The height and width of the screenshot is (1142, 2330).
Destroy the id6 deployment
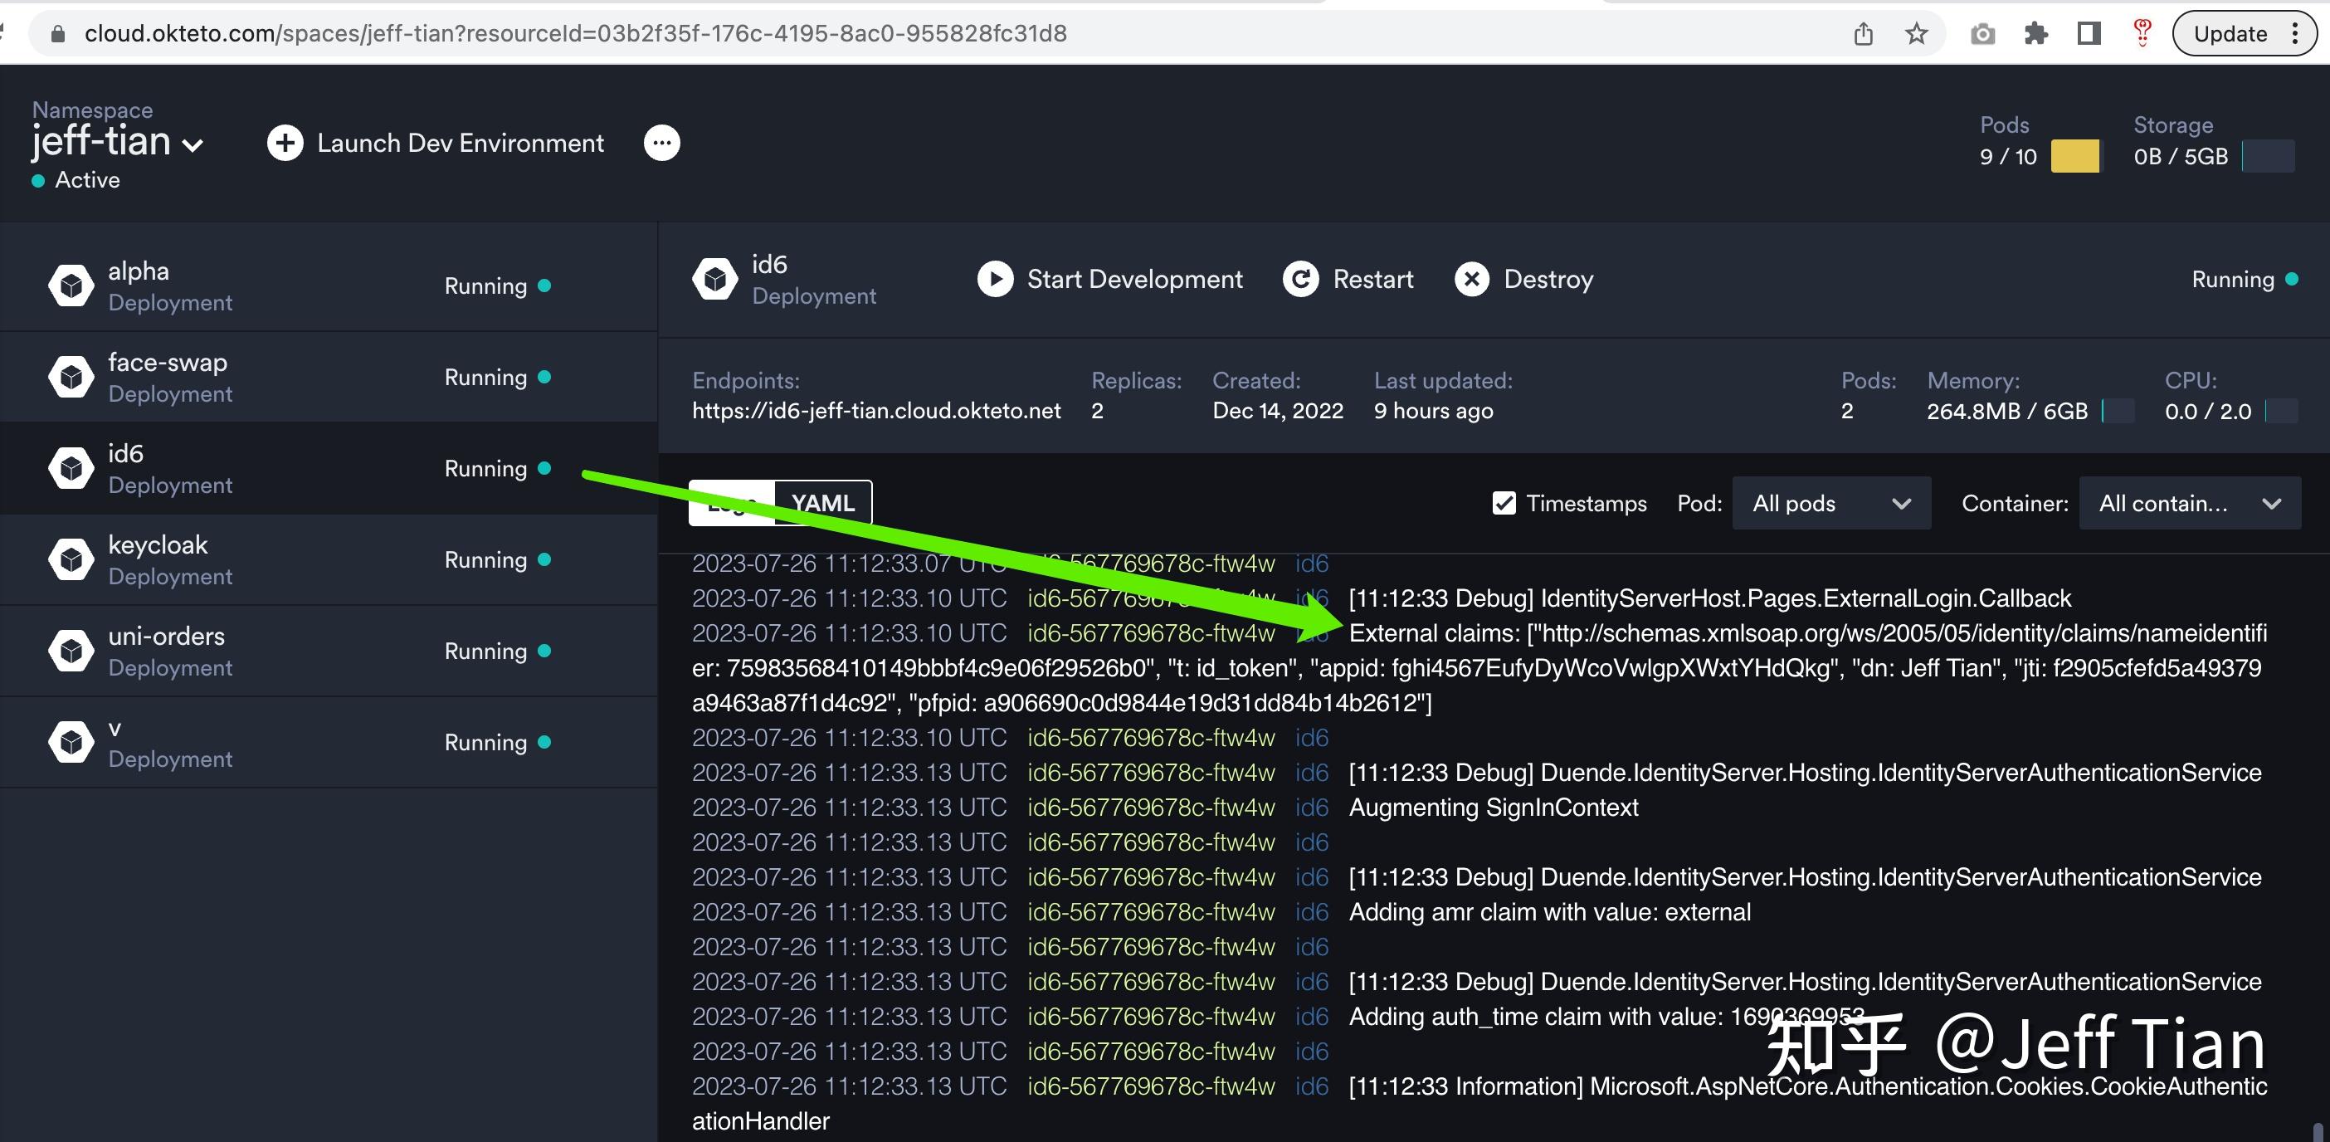1525,279
